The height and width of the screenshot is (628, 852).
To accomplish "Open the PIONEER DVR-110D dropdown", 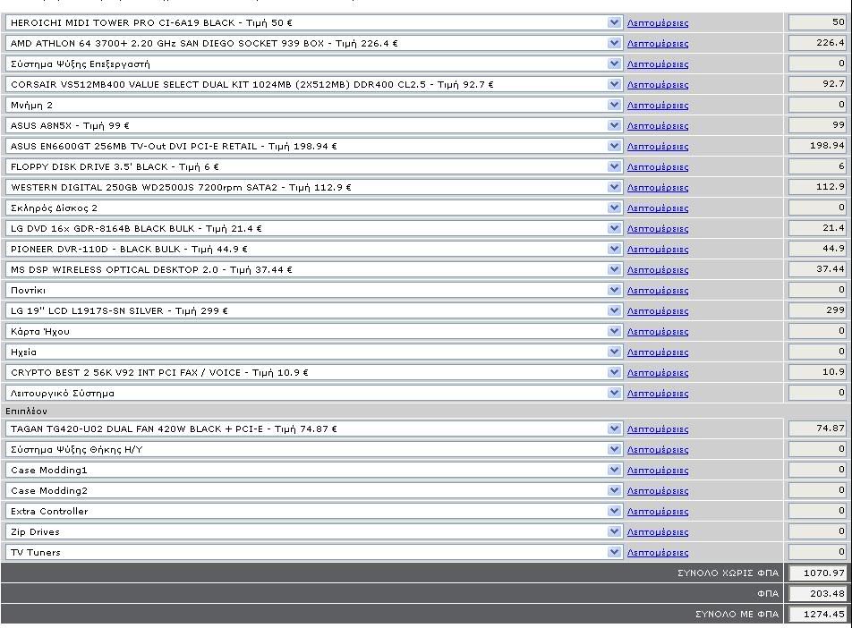I will point(313,250).
